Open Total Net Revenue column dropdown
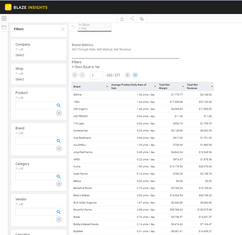The width and height of the screenshot is (242, 235). pyautogui.click(x=212, y=86)
